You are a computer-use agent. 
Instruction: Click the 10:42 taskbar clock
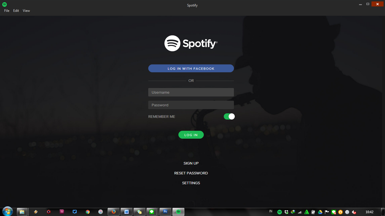pos(369,212)
